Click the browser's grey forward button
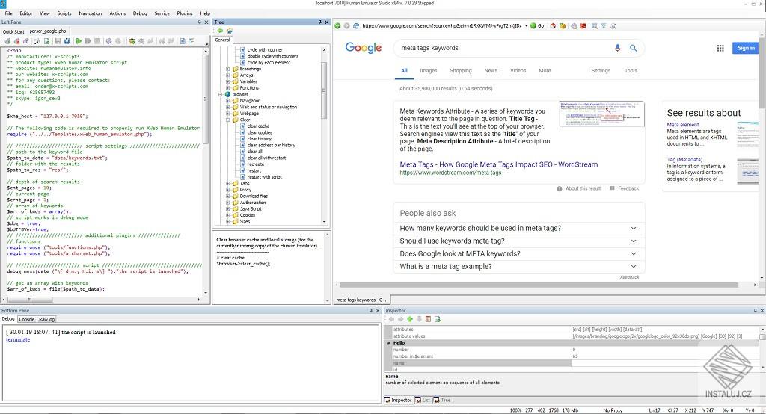766x414 pixels. (x=346, y=26)
